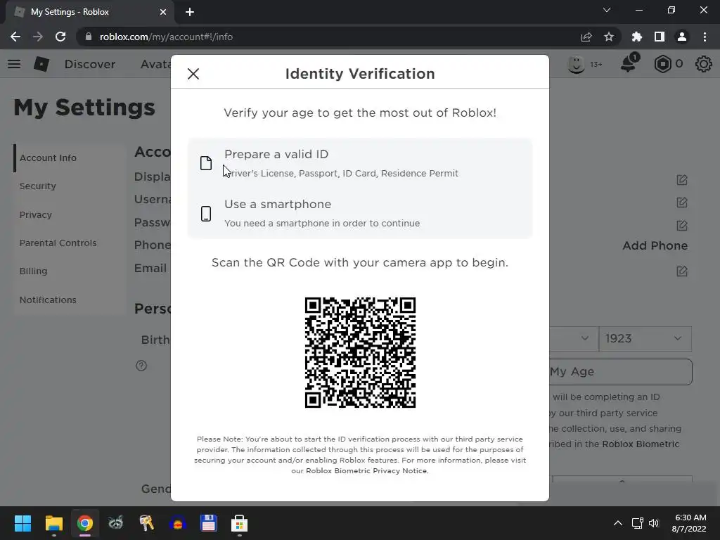Open birth year dropdown showing 1923
This screenshot has height=540, width=720.
(645, 339)
